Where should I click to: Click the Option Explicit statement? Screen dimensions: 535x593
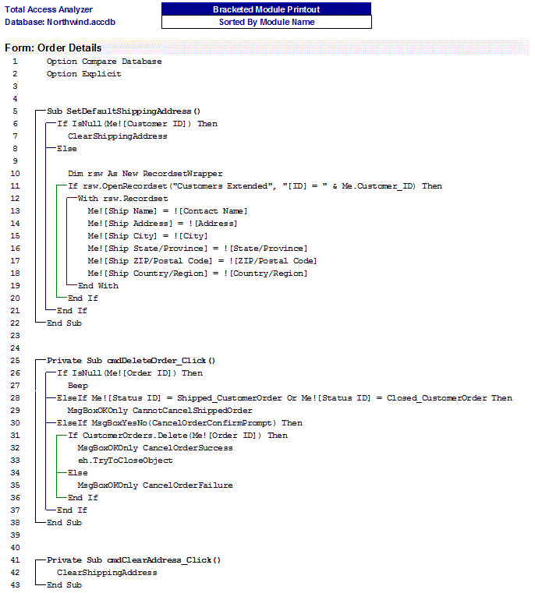coord(83,73)
